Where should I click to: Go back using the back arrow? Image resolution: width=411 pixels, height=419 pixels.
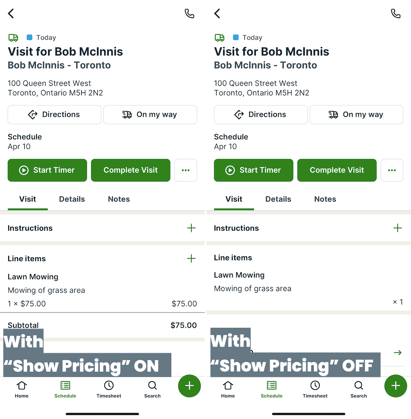coord(11,13)
